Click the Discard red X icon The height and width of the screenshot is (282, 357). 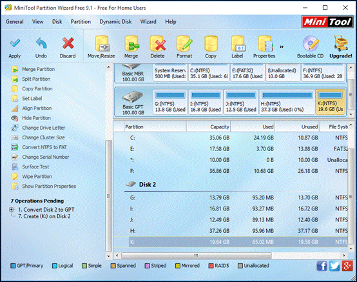(x=68, y=43)
